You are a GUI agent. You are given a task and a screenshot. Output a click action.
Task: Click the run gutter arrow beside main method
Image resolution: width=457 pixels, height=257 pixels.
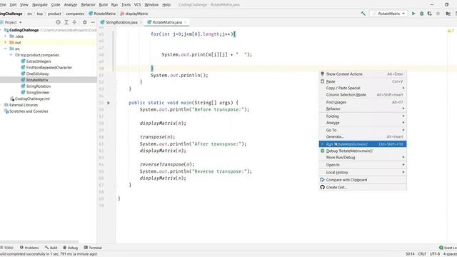[109, 103]
